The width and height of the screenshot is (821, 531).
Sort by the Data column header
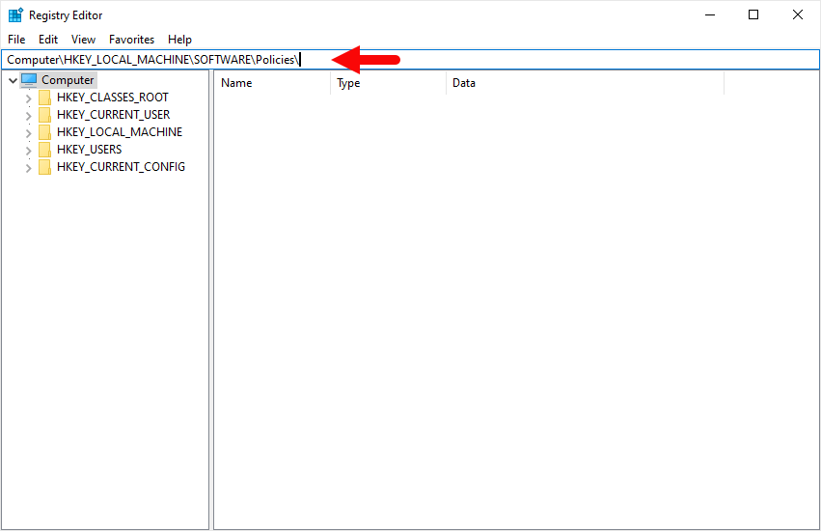[x=586, y=83]
